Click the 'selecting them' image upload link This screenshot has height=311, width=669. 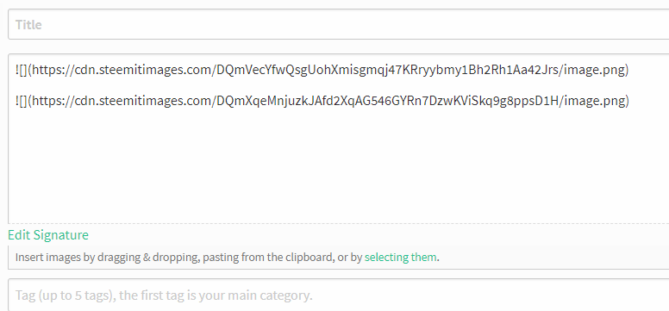[x=400, y=258]
